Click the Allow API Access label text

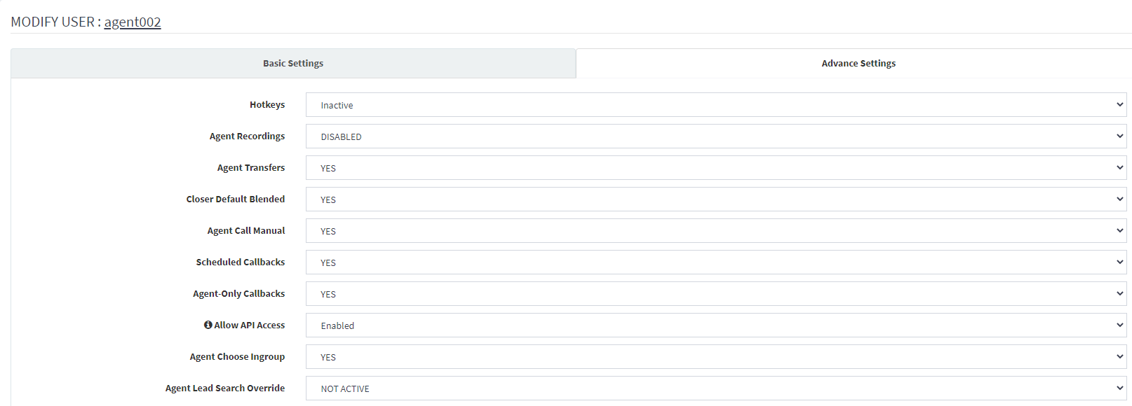click(249, 325)
